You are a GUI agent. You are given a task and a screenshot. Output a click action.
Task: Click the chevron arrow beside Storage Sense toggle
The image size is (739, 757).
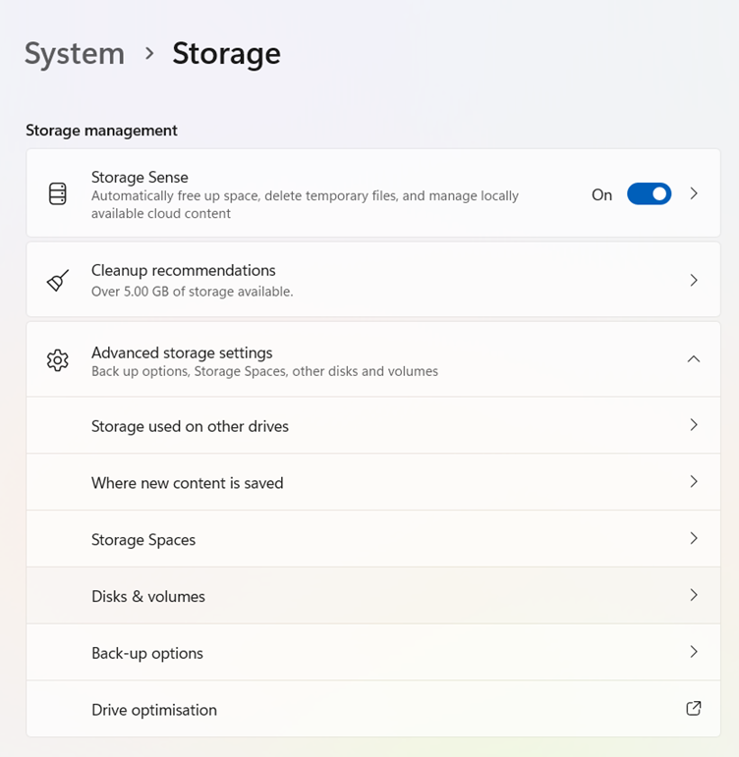[x=694, y=193]
